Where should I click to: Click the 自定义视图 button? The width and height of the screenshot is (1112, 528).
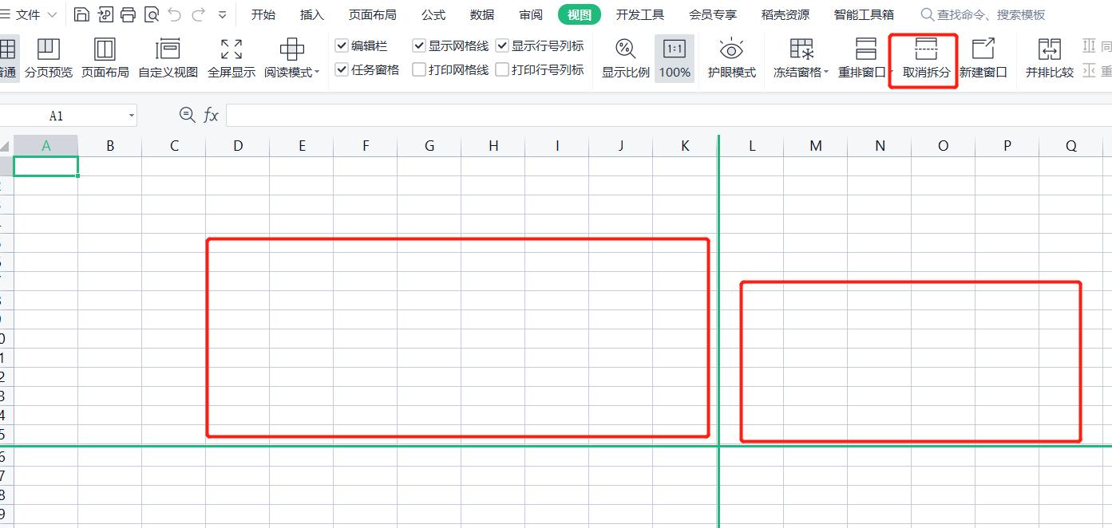point(168,58)
